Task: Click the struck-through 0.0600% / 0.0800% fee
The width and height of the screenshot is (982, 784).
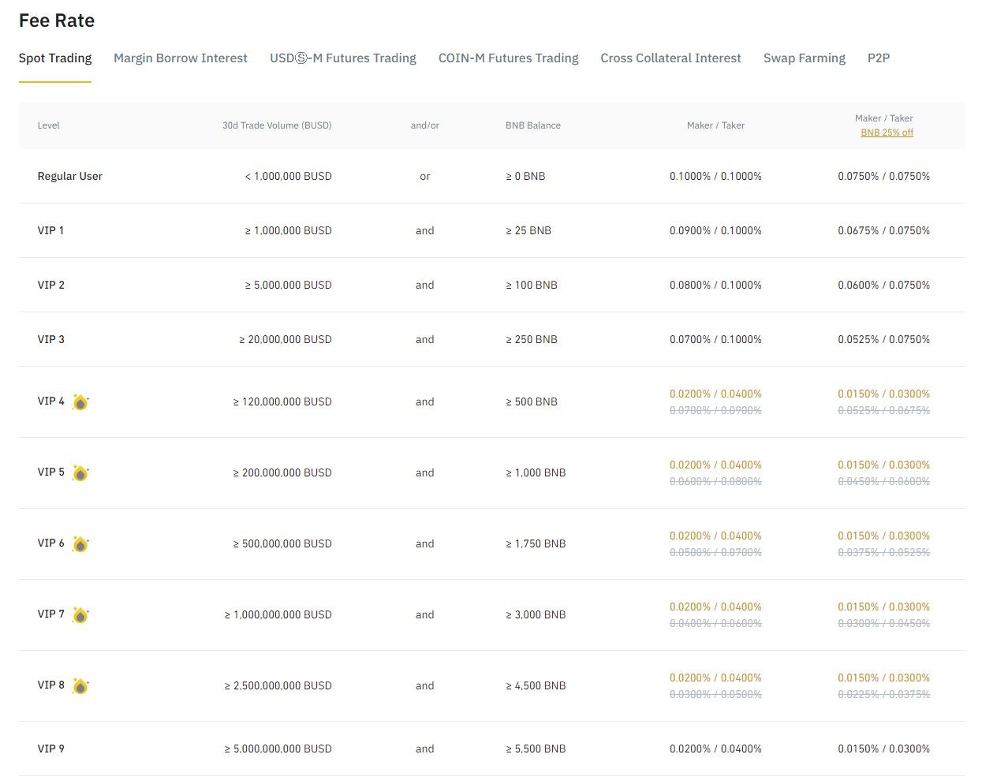Action: (715, 482)
